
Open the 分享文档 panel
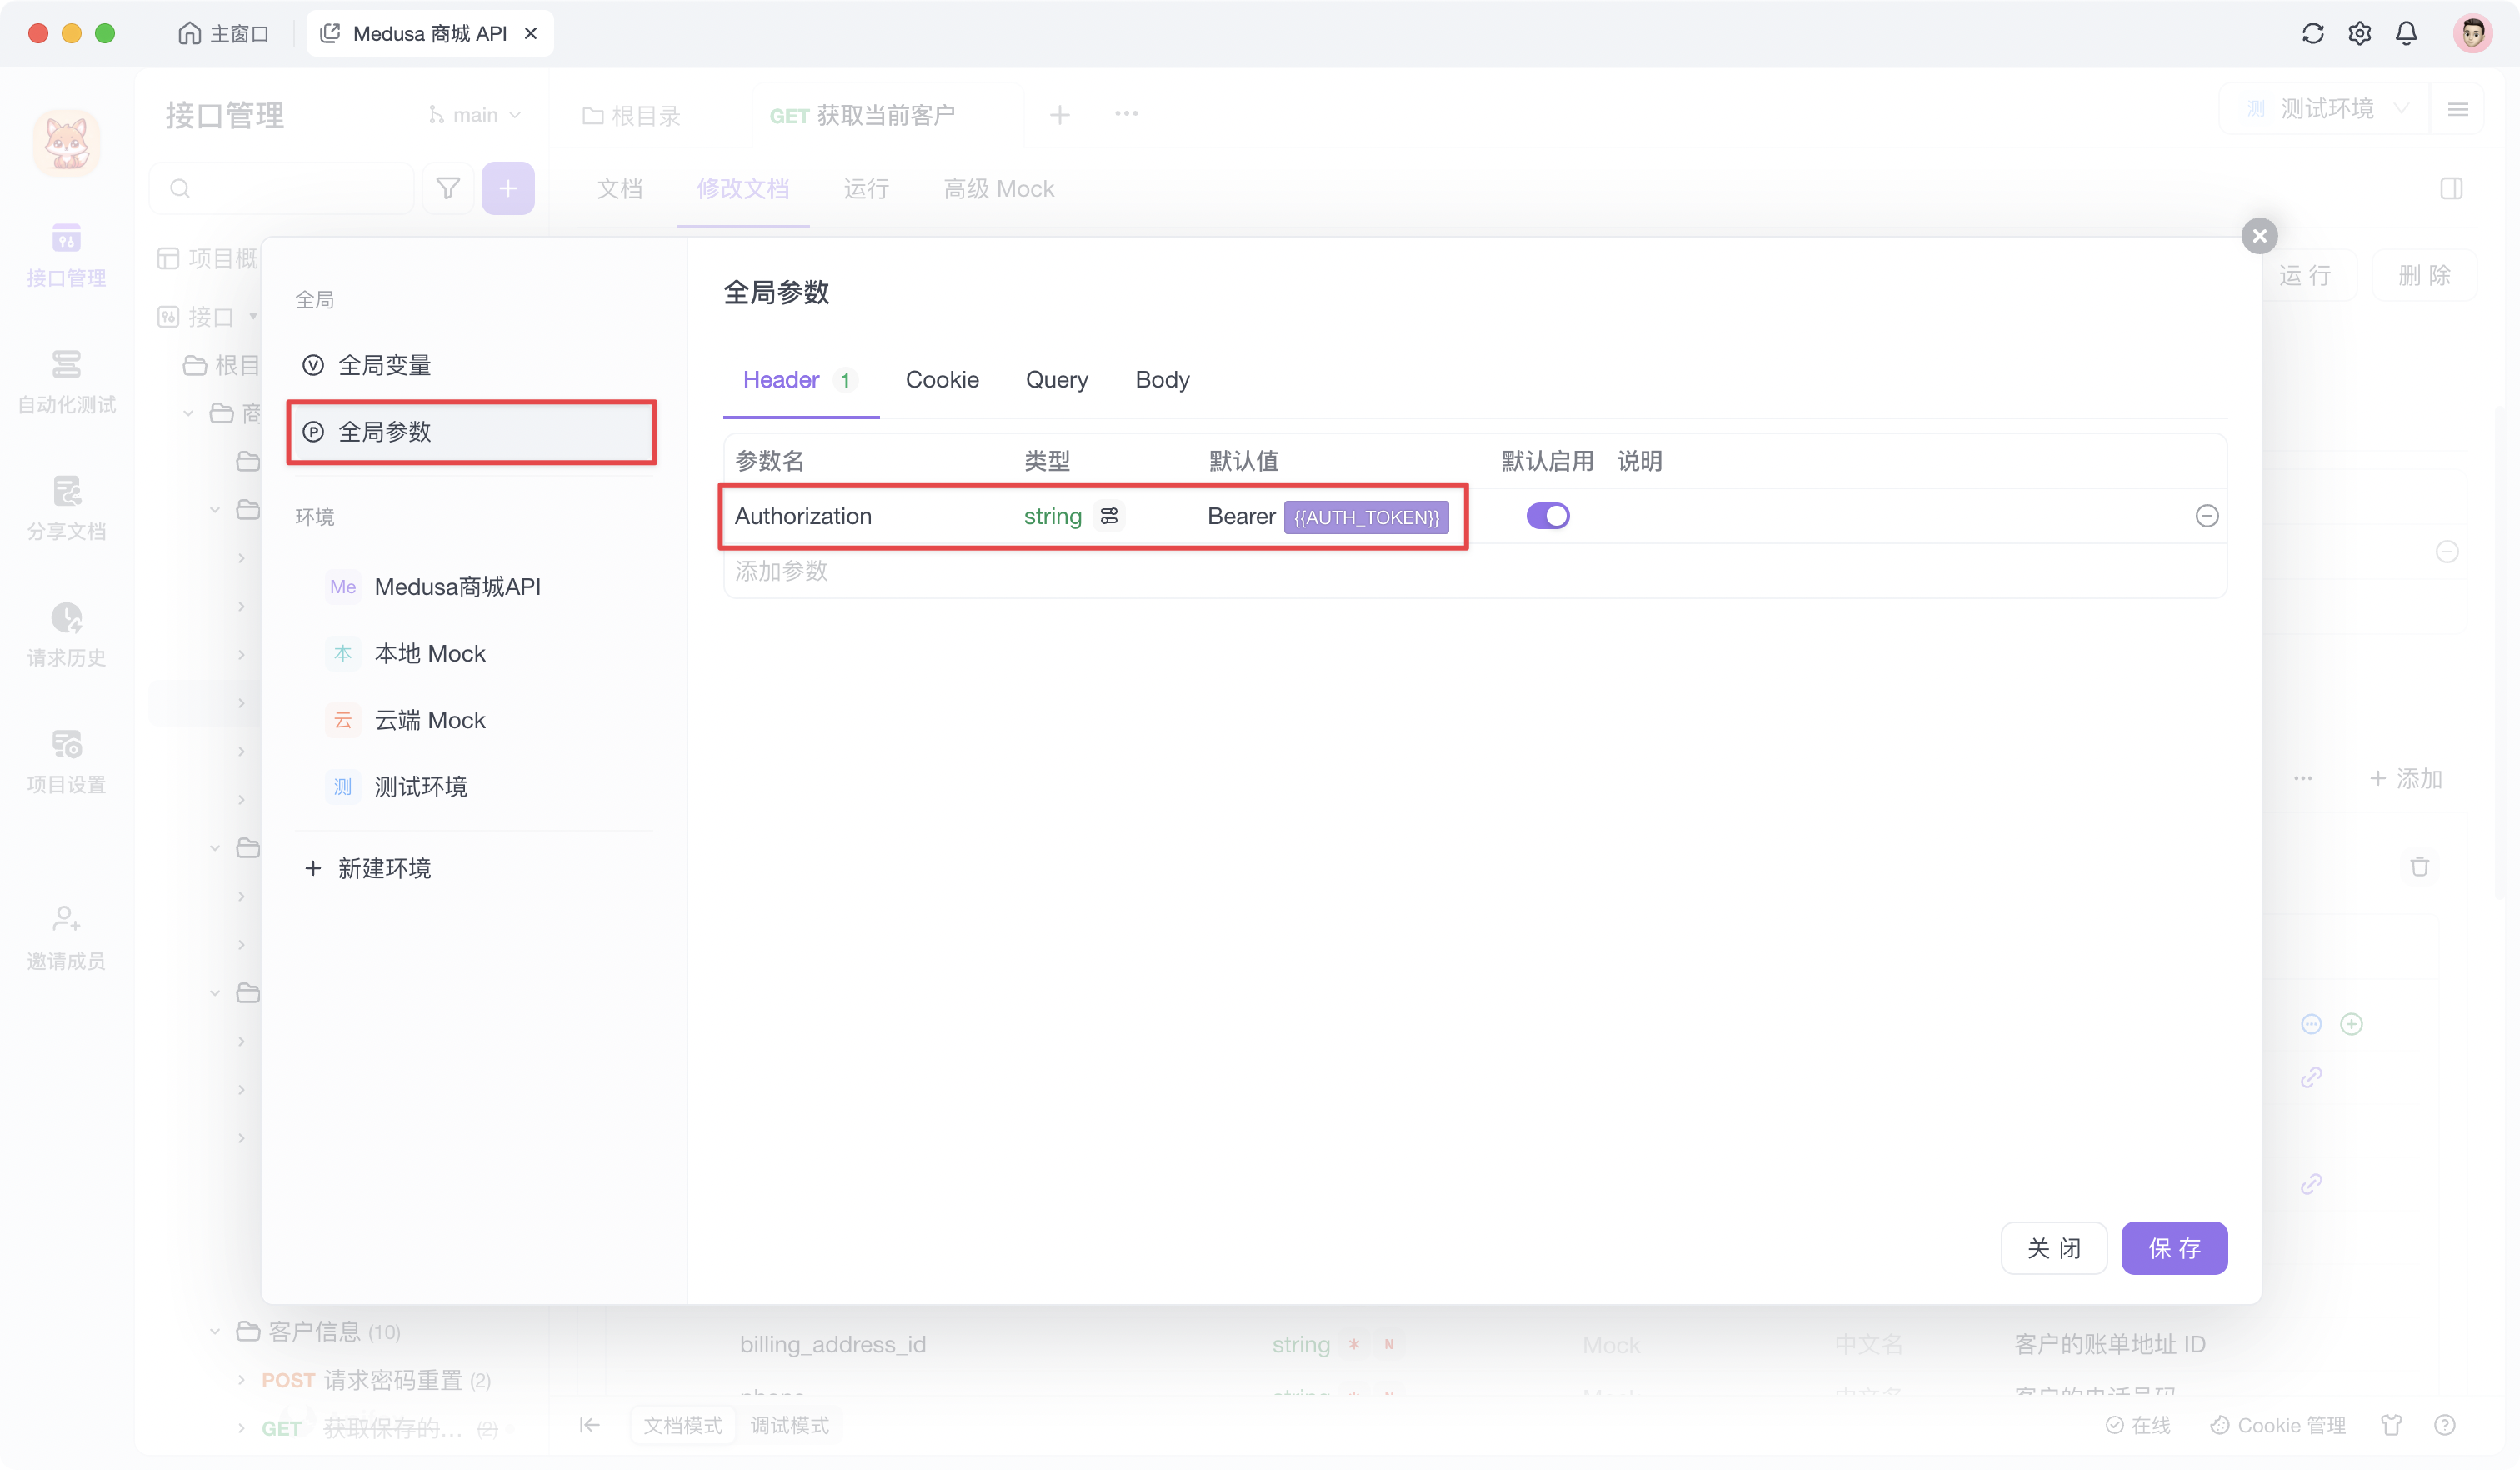point(66,508)
